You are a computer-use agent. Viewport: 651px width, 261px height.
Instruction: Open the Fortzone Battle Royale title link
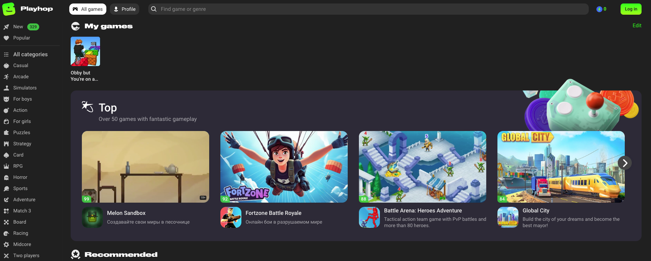(x=274, y=213)
